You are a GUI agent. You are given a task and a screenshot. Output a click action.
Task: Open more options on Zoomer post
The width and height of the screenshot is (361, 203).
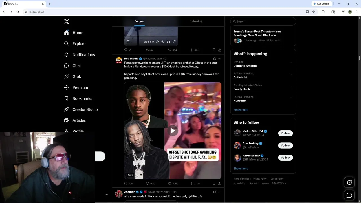(x=220, y=192)
